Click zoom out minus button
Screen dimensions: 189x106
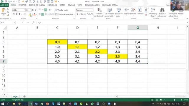point(164,100)
